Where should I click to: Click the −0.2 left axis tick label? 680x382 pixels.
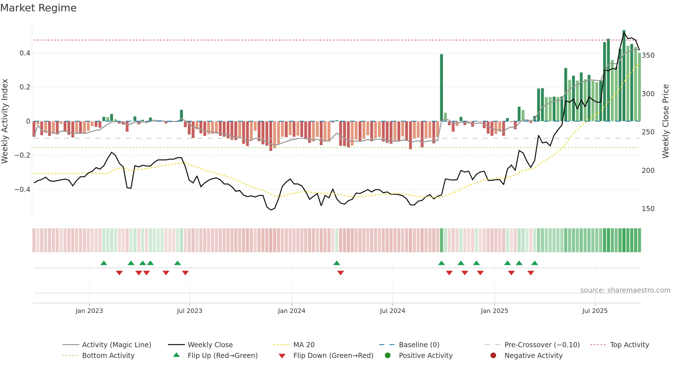tap(22, 155)
